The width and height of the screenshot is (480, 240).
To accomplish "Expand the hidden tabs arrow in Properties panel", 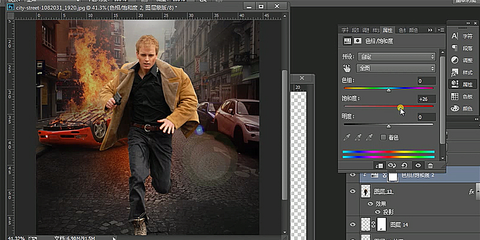I will tap(430, 30).
